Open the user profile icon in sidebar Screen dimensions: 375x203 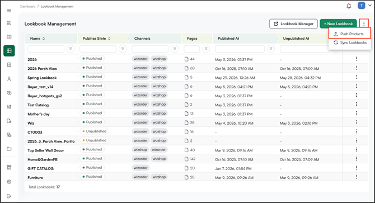pos(9,79)
